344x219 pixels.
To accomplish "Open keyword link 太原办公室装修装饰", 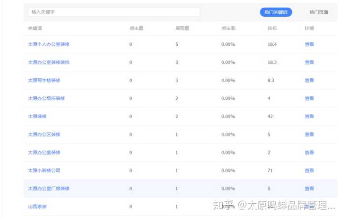I will coord(48,63).
